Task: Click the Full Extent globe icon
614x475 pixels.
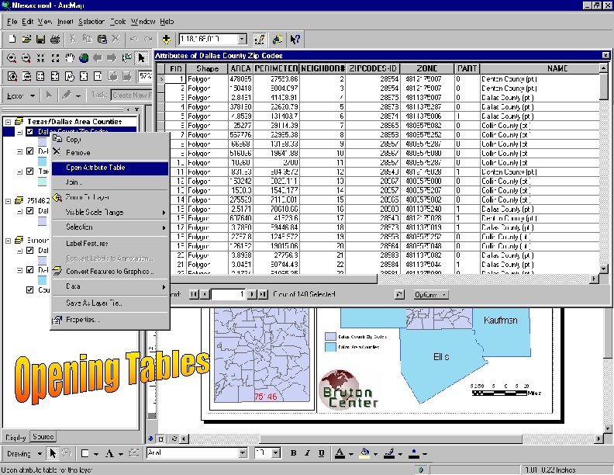Action: point(84,58)
